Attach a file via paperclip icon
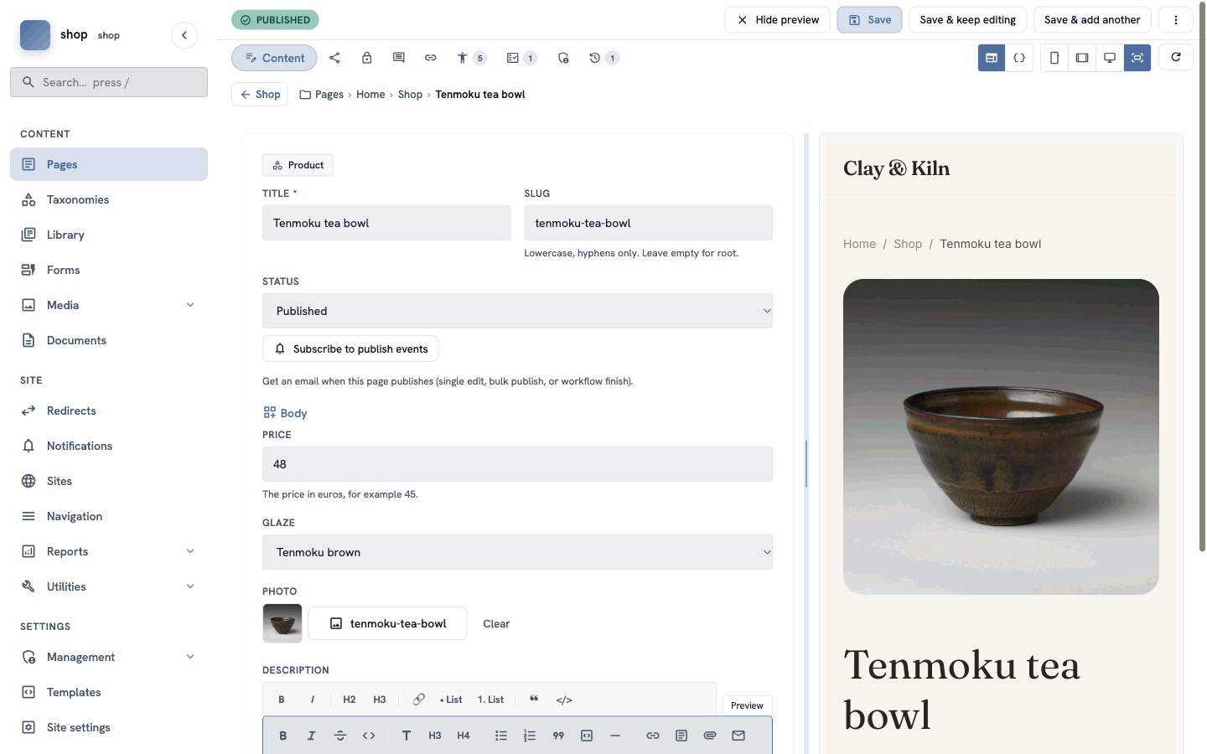This screenshot has width=1207, height=754. 710,736
